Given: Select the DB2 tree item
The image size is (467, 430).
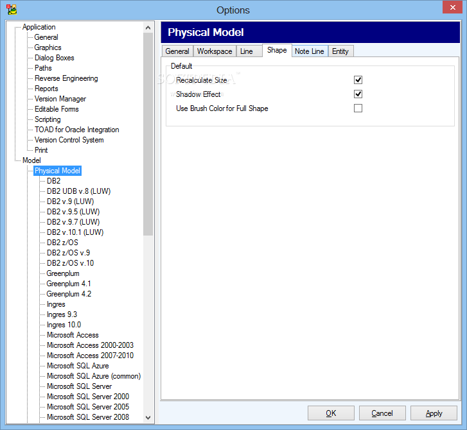Looking at the screenshot, I should pyautogui.click(x=53, y=181).
